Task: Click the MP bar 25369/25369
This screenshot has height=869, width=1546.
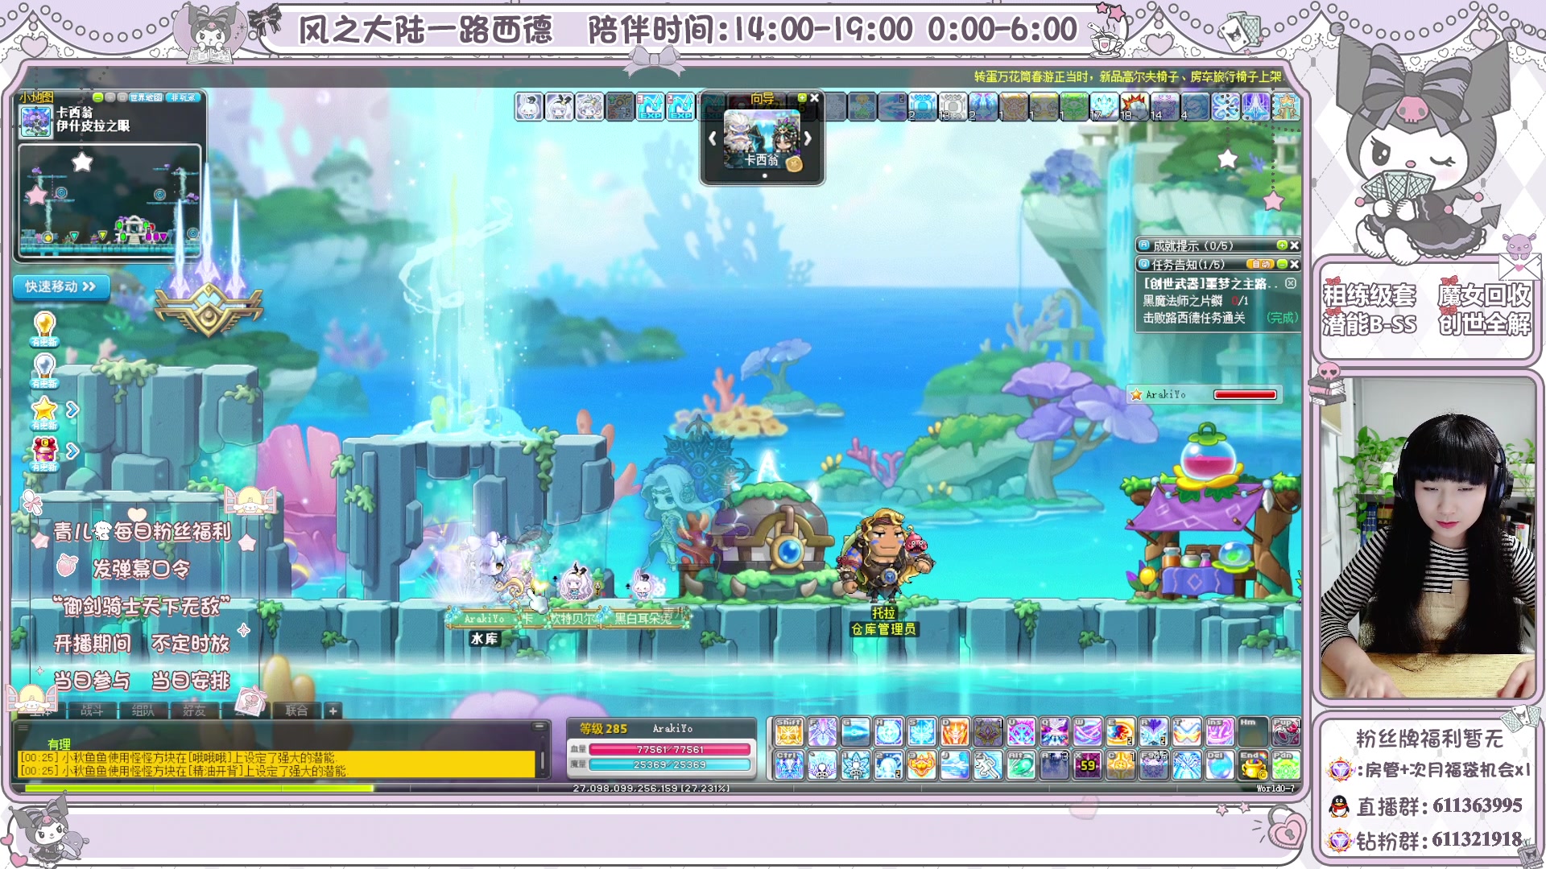Action: click(670, 764)
